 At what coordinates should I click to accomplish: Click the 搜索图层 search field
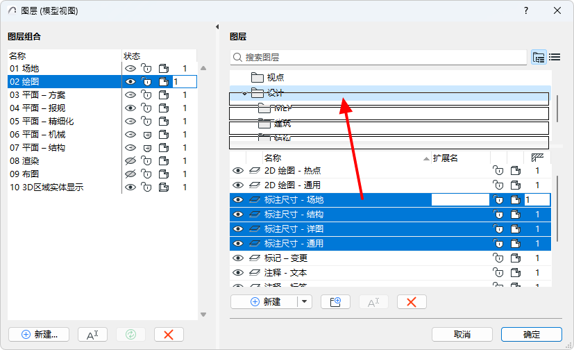[x=378, y=58]
